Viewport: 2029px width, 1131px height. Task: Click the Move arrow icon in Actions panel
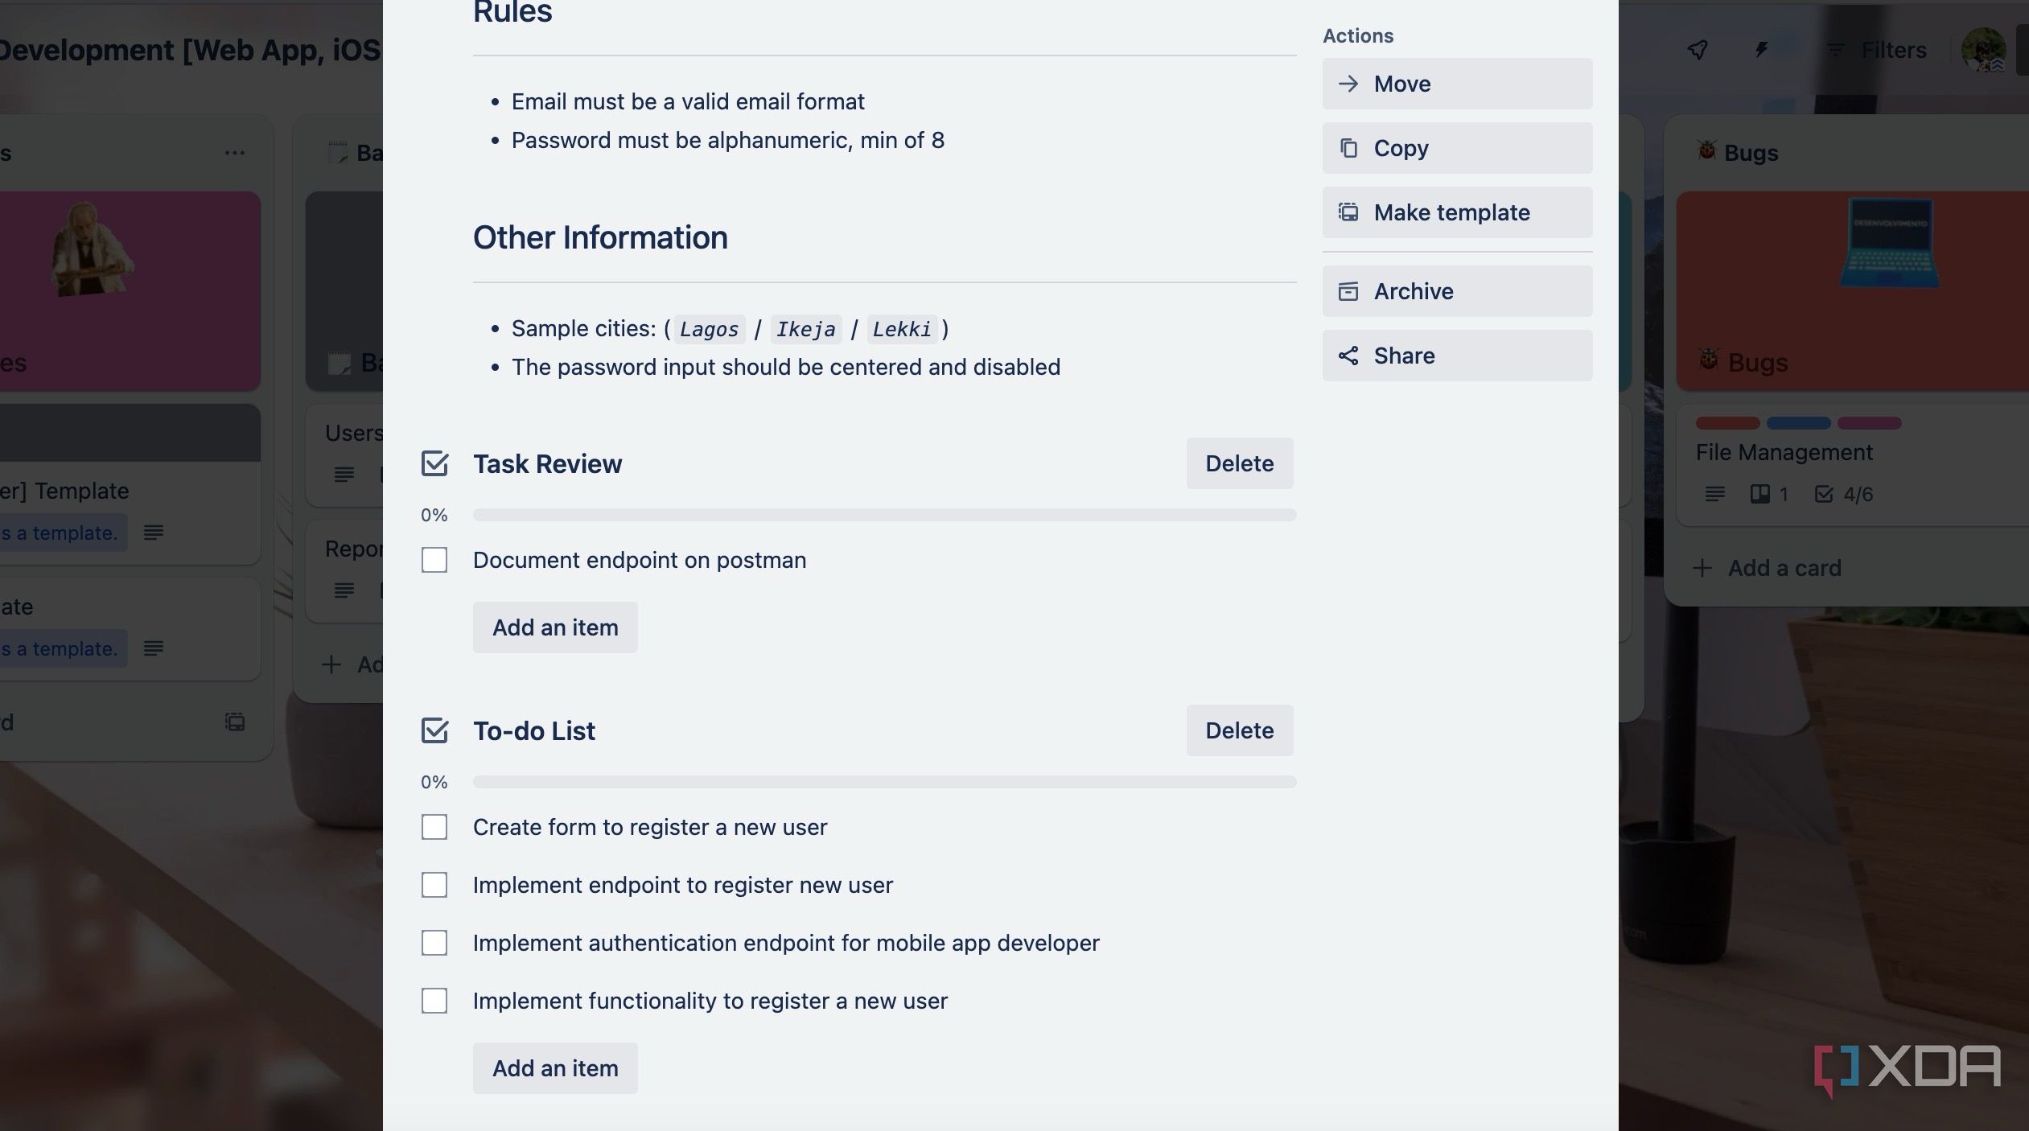coord(1350,84)
